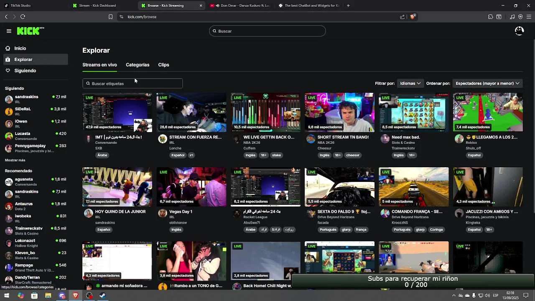Viewport: 535px width, 301px height.
Task: Switch to the Streams en vivo tab
Action: tap(99, 65)
